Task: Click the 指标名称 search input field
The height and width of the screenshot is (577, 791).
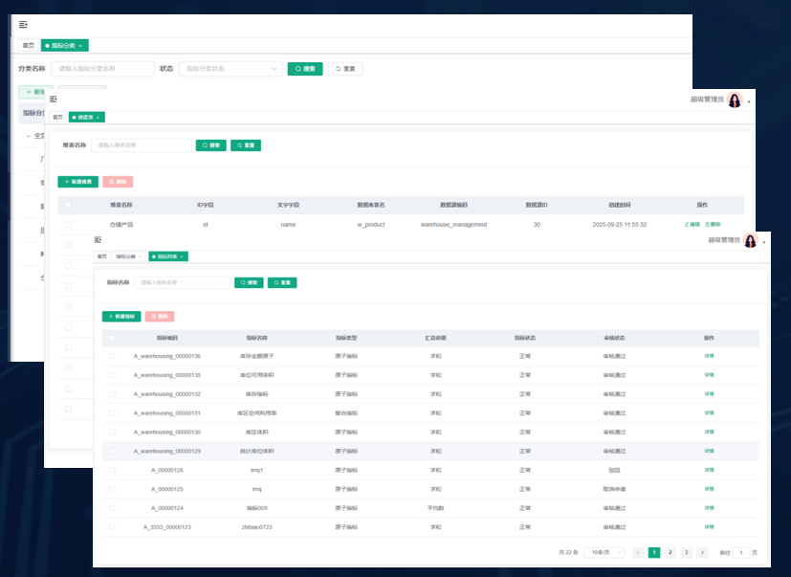Action: tap(184, 283)
